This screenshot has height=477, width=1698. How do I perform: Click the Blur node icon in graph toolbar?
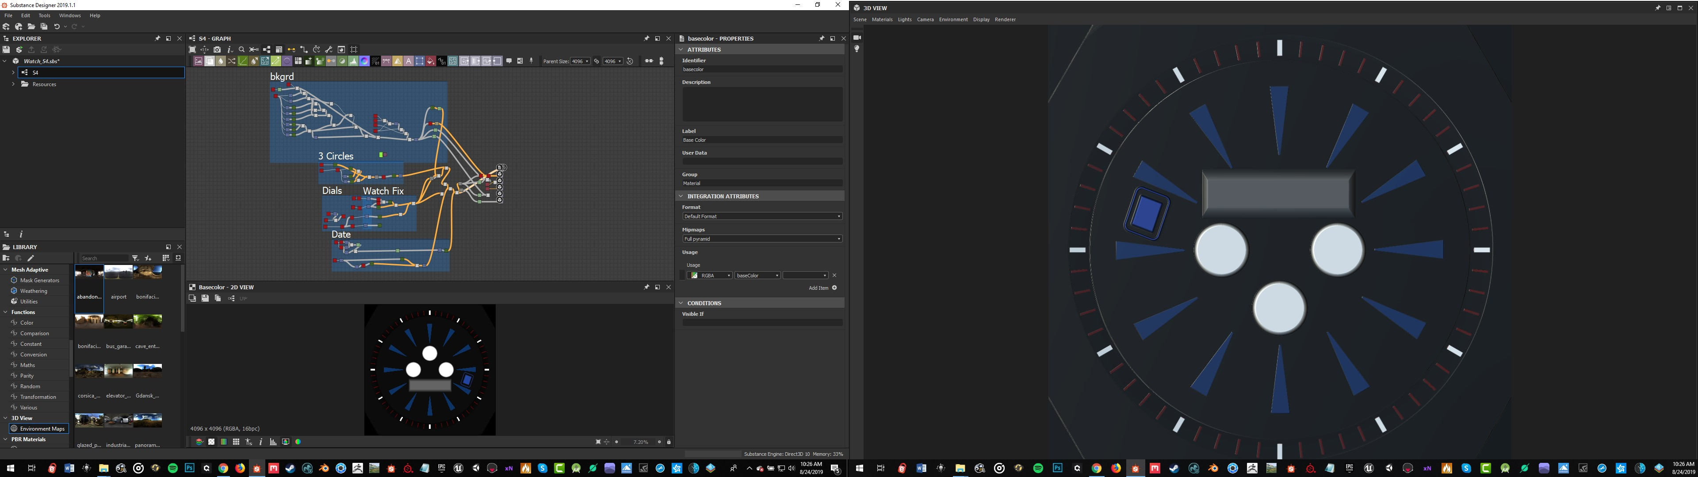[x=220, y=61]
